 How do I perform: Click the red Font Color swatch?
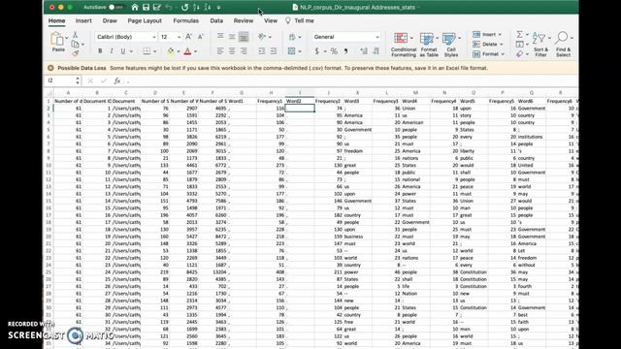tap(187, 51)
